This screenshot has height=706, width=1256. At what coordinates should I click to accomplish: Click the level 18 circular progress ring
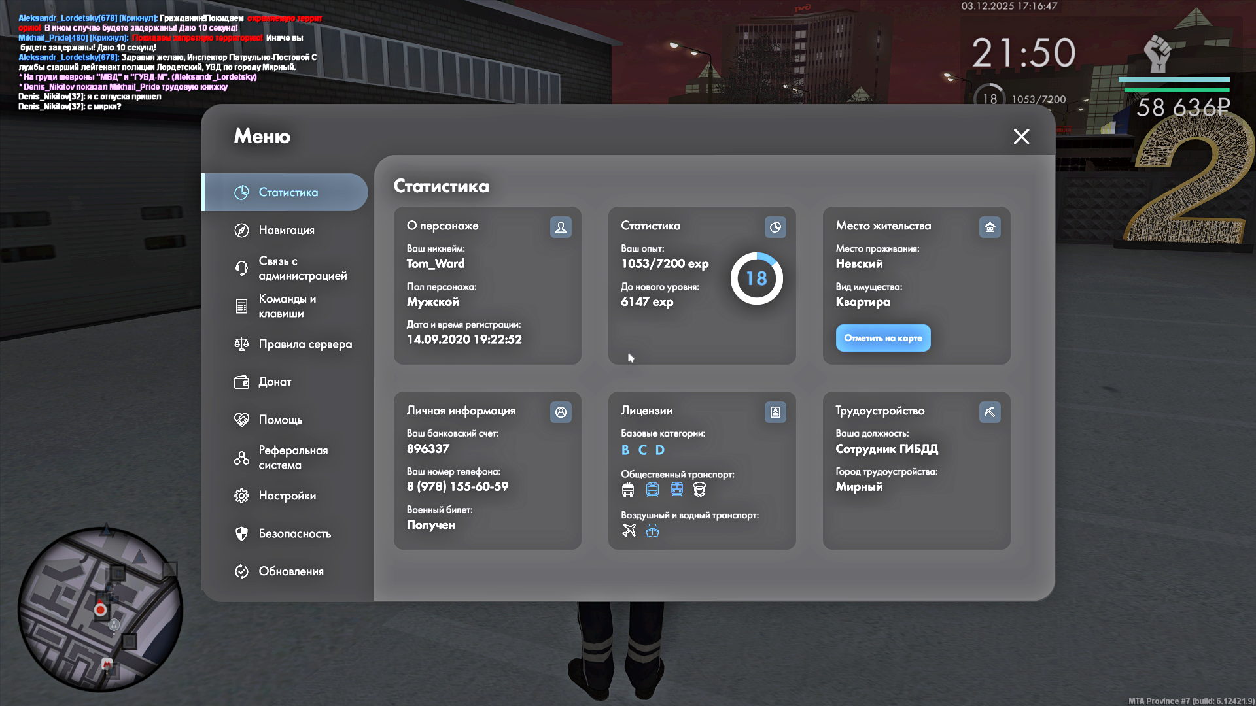pyautogui.click(x=756, y=278)
